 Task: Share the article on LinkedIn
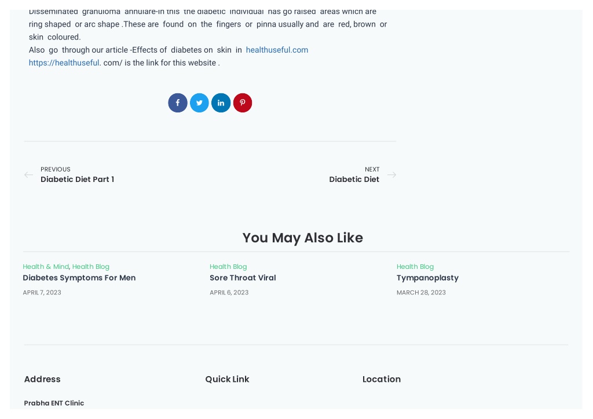pyautogui.click(x=221, y=103)
